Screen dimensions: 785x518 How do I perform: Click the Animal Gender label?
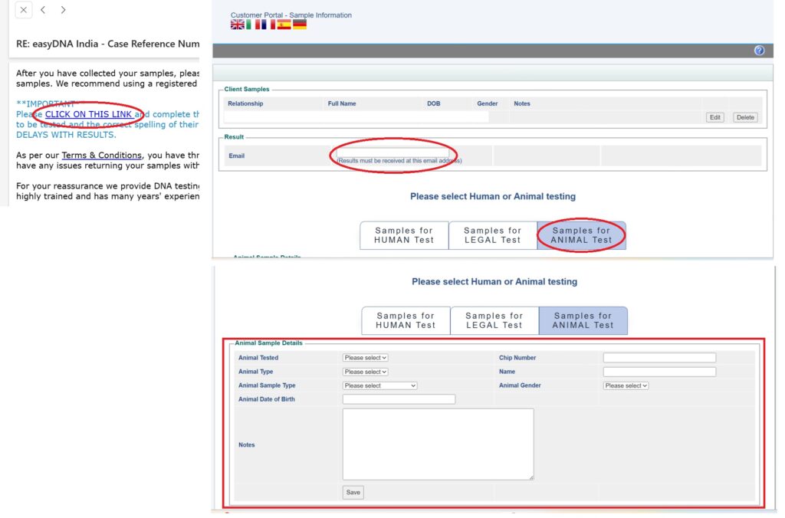(x=520, y=385)
